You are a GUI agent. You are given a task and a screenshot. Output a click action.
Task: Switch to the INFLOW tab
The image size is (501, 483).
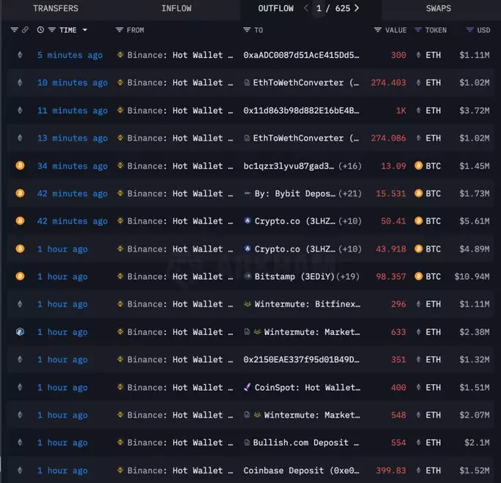click(x=176, y=8)
